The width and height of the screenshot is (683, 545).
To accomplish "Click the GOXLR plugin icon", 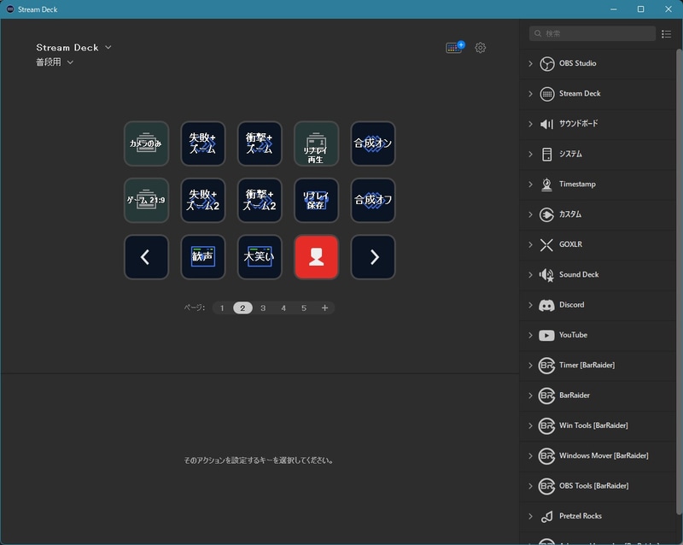I will [x=546, y=244].
